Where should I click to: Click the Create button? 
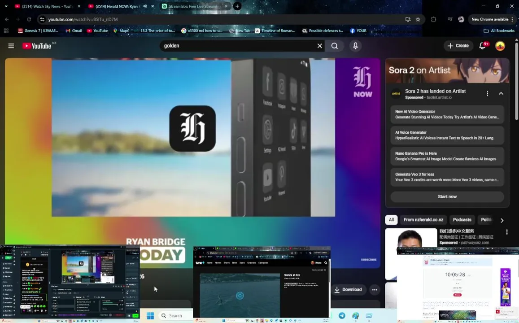coord(458,46)
